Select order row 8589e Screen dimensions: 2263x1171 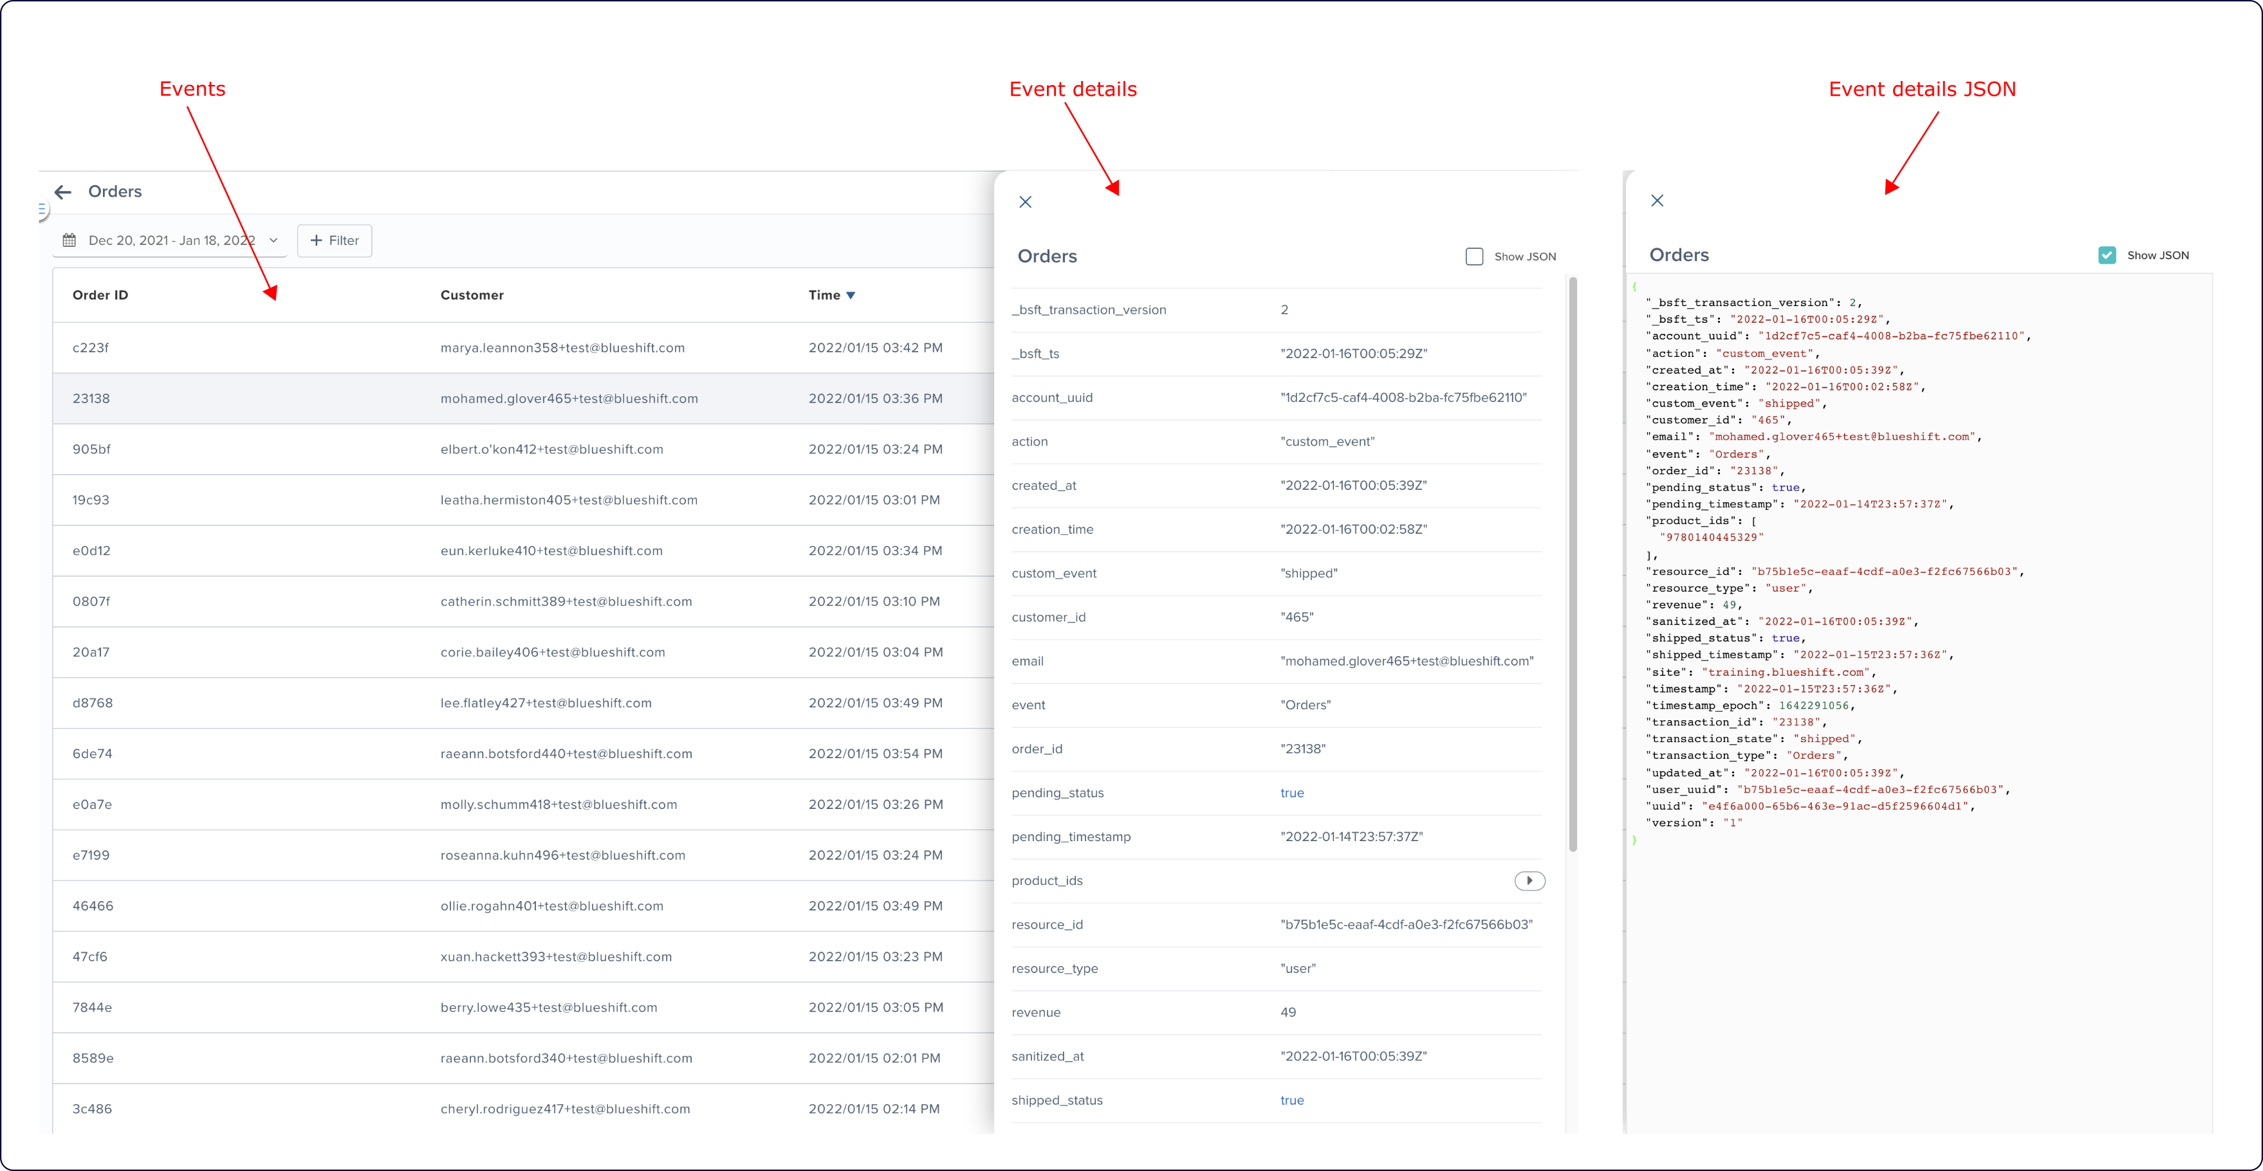tap(522, 1058)
